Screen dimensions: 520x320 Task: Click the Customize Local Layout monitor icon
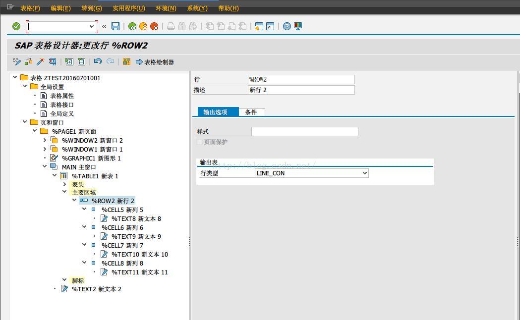tap(298, 26)
